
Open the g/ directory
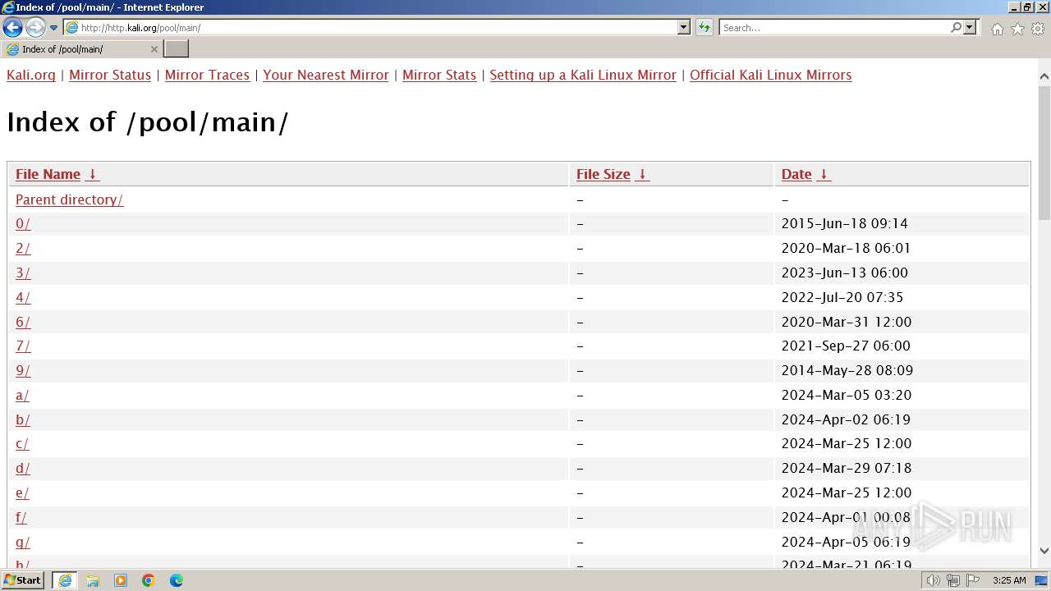(23, 542)
